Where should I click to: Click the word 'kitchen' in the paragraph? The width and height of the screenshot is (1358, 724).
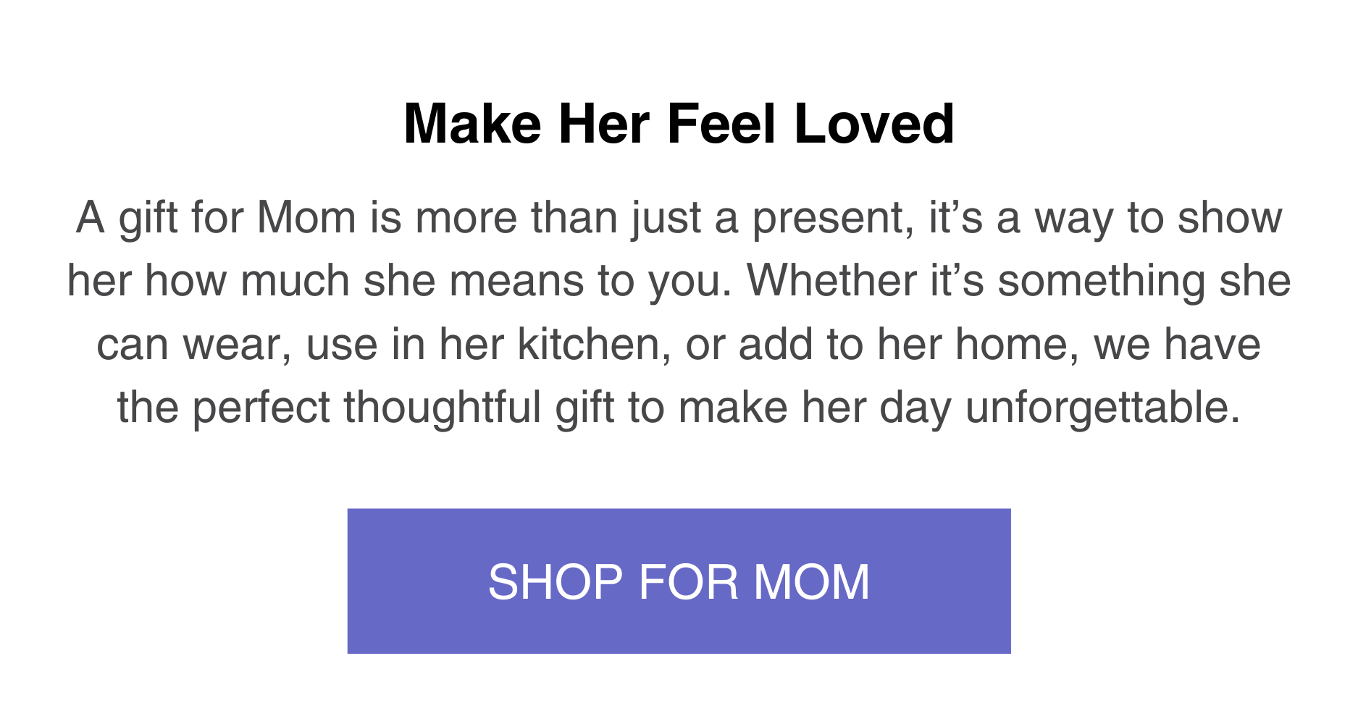click(592, 345)
